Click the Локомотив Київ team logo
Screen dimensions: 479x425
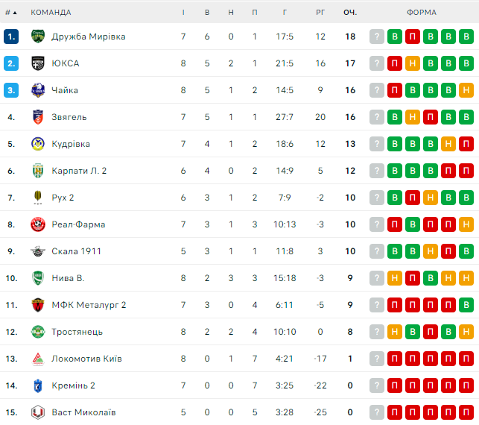coord(38,359)
